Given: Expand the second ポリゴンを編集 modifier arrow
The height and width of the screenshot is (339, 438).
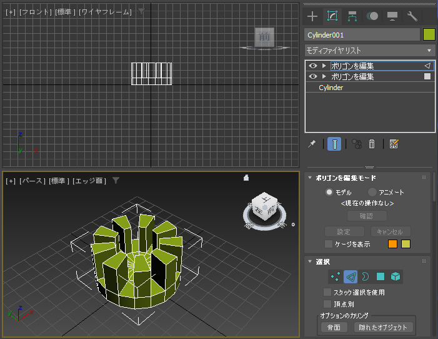Looking at the screenshot, I should click(324, 76).
